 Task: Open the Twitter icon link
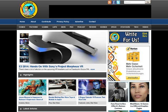click(x=118, y=2)
